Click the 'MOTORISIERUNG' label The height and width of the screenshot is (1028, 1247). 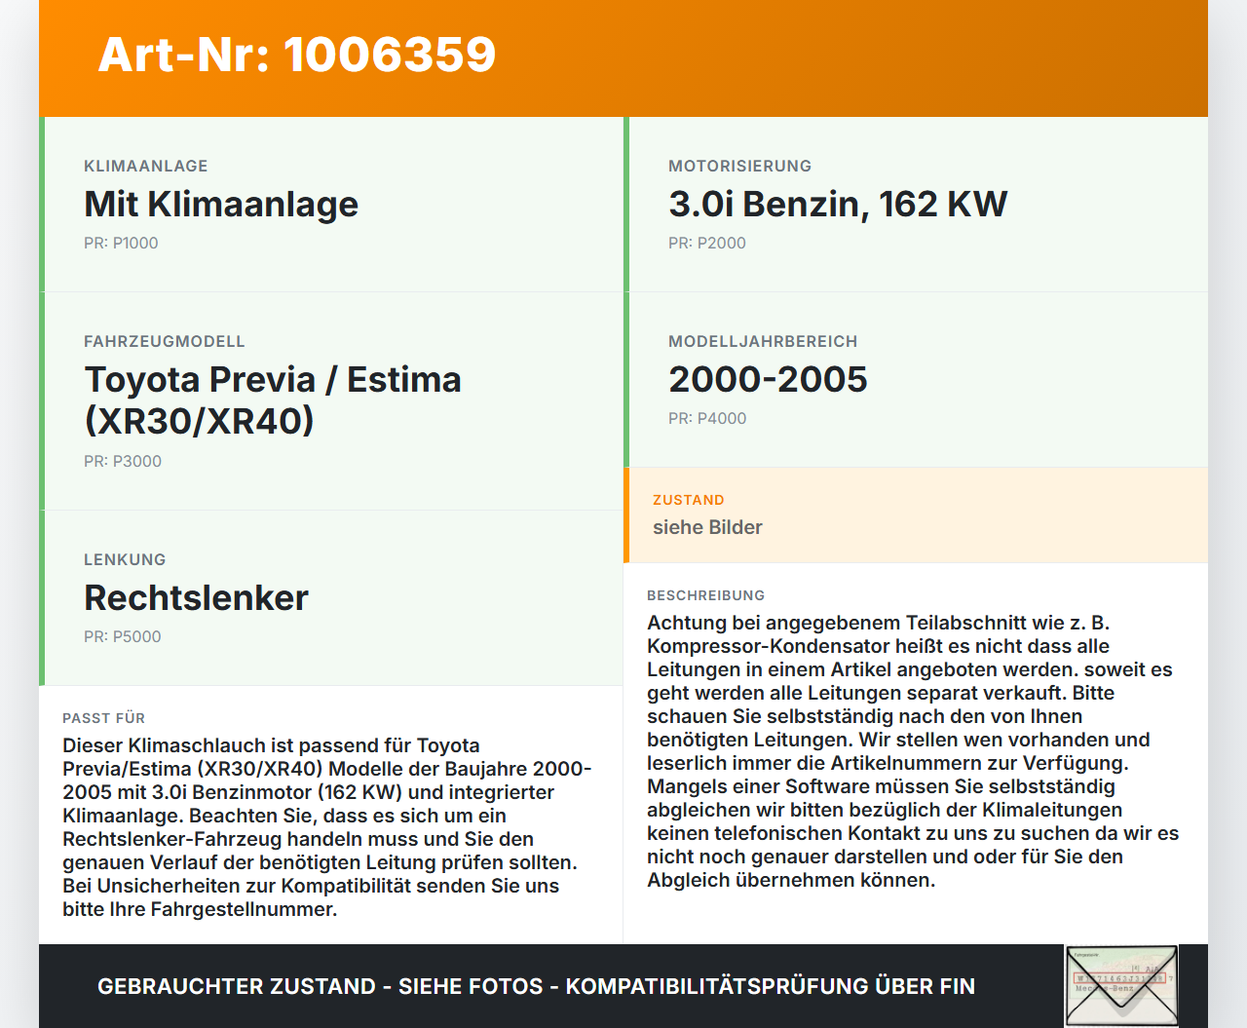pos(739,167)
